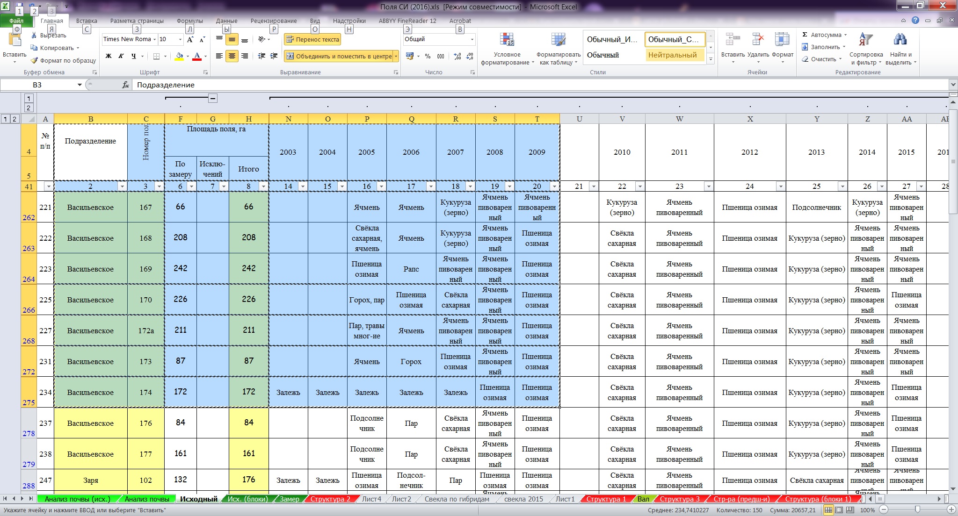Click the Borders icon in Font group
This screenshot has height=516, width=958.
click(157, 56)
